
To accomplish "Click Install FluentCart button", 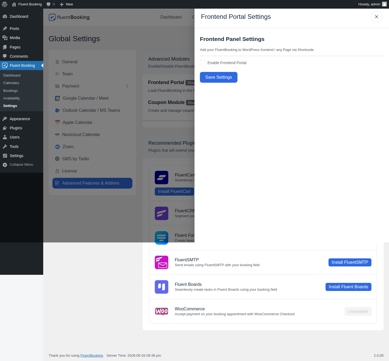I will 174,192.
